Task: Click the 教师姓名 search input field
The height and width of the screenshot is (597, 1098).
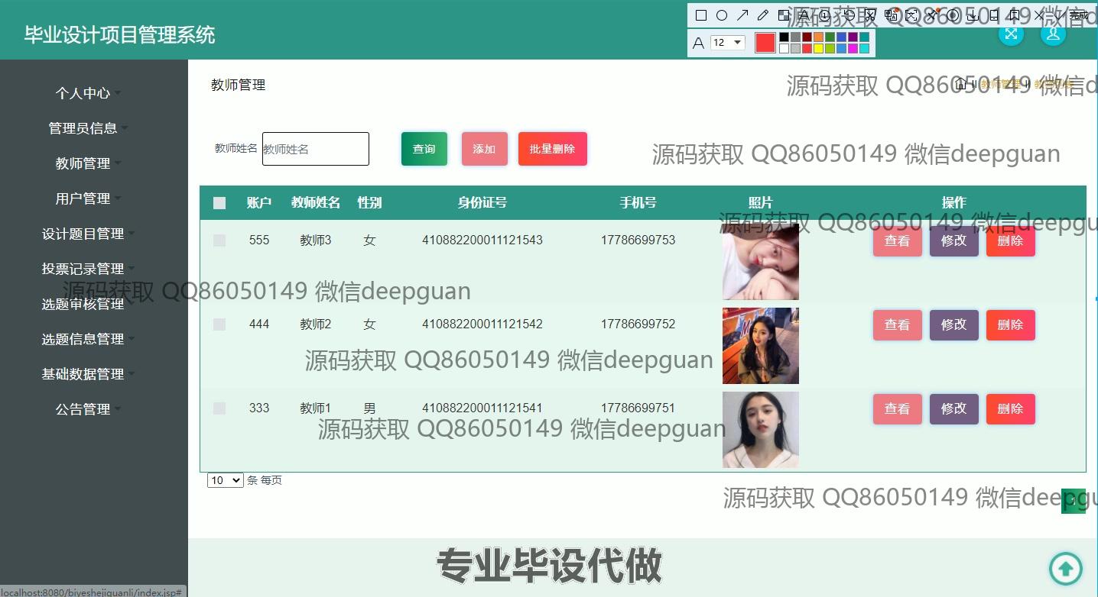Action: pyautogui.click(x=315, y=149)
